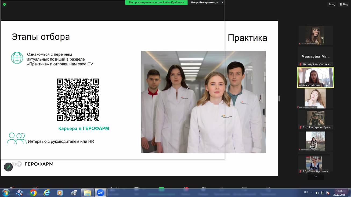Click the green screen-viewing banner for Алёна Крайкина
The image size is (351, 197).
pyautogui.click(x=156, y=2)
